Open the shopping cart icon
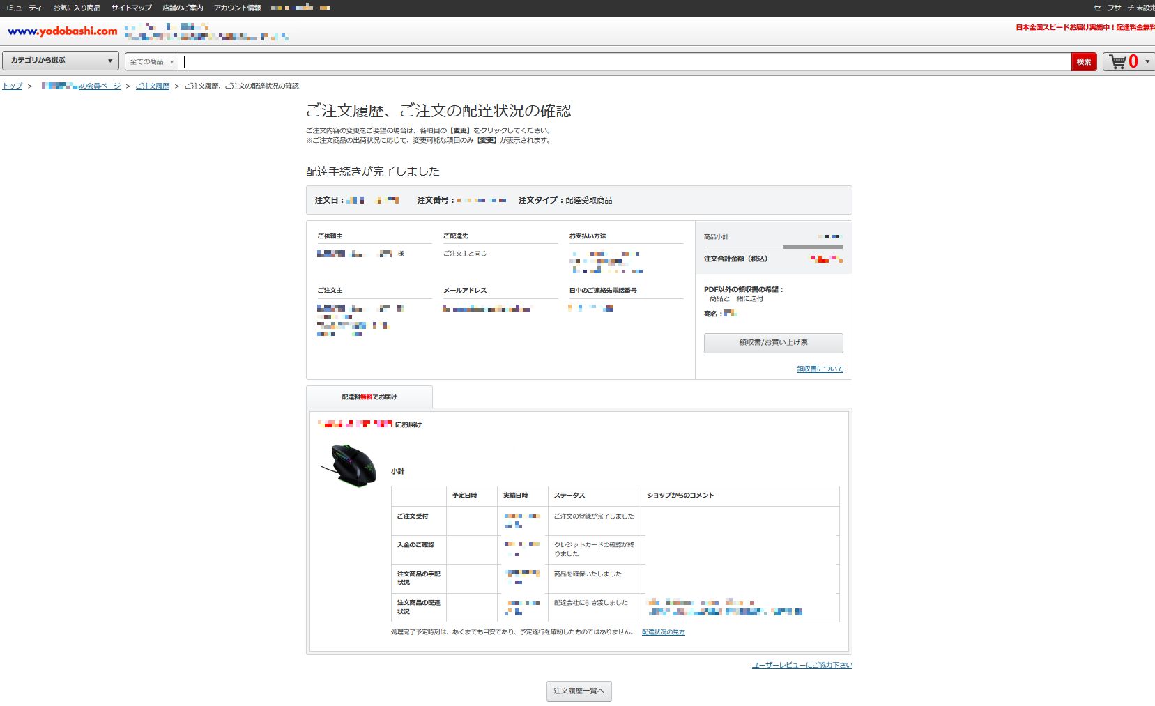Viewport: 1155px width, 706px height. click(1119, 61)
